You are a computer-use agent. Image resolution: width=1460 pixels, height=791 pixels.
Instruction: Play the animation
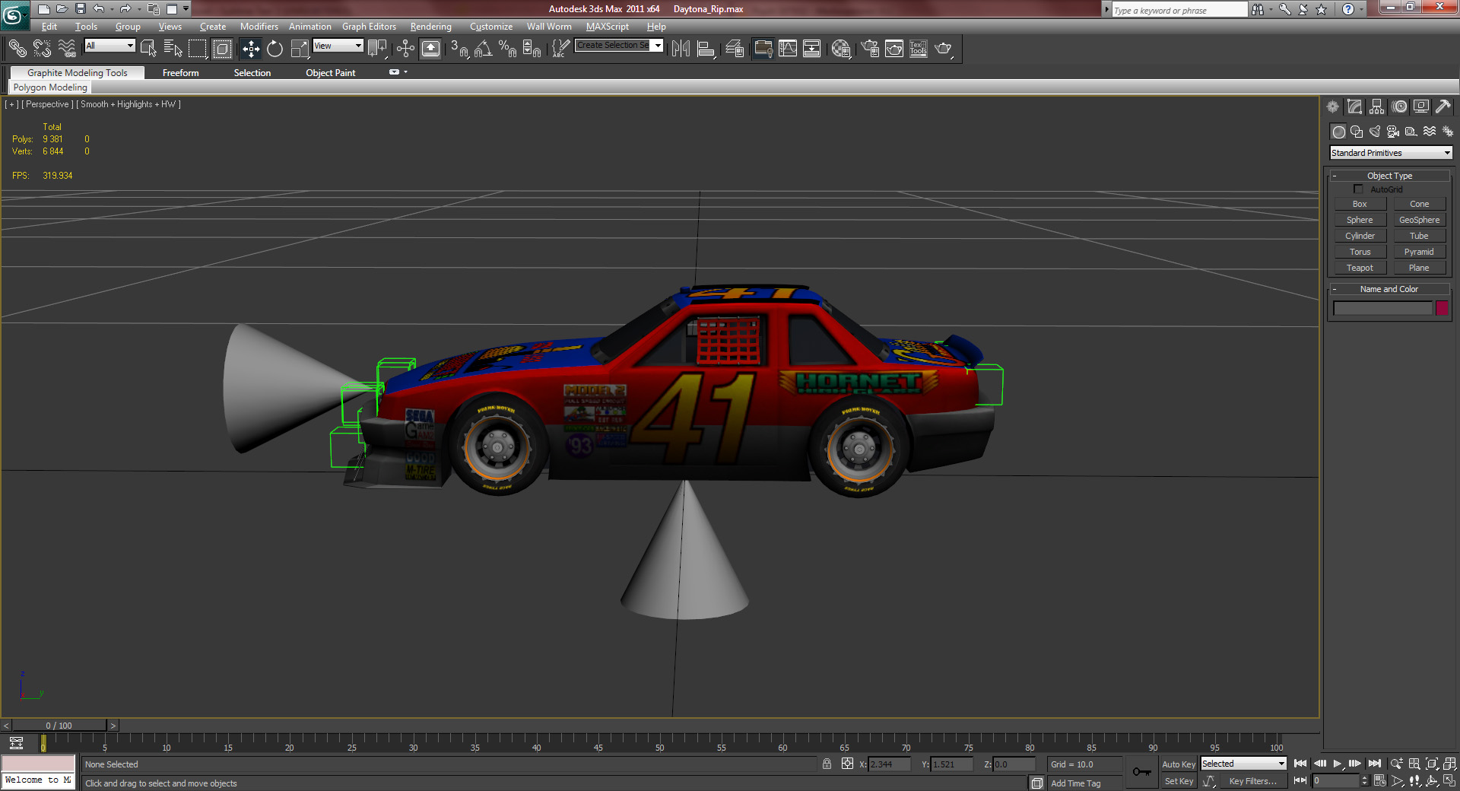pyautogui.click(x=1338, y=764)
